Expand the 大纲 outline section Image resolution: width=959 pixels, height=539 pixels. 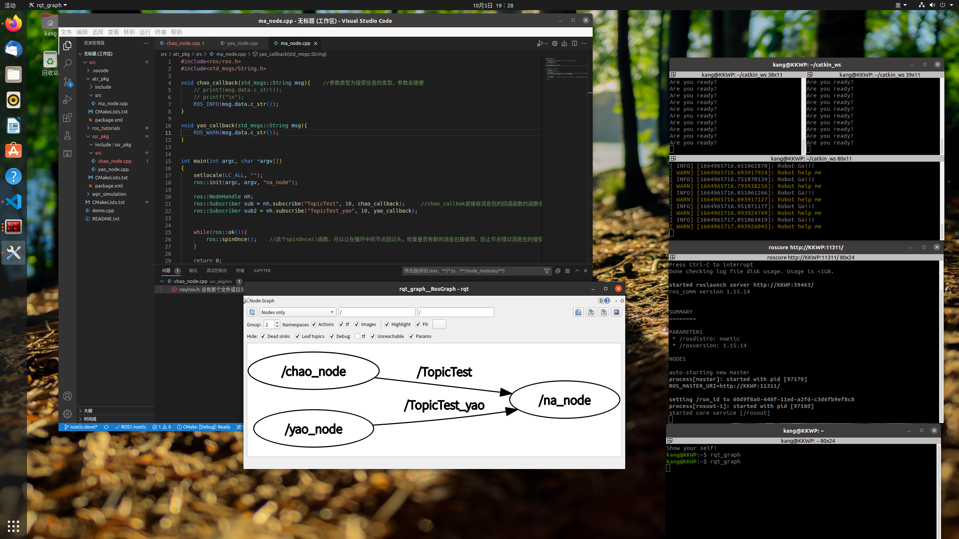[x=115, y=411]
